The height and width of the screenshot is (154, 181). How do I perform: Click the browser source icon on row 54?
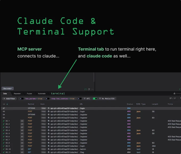(49, 115)
